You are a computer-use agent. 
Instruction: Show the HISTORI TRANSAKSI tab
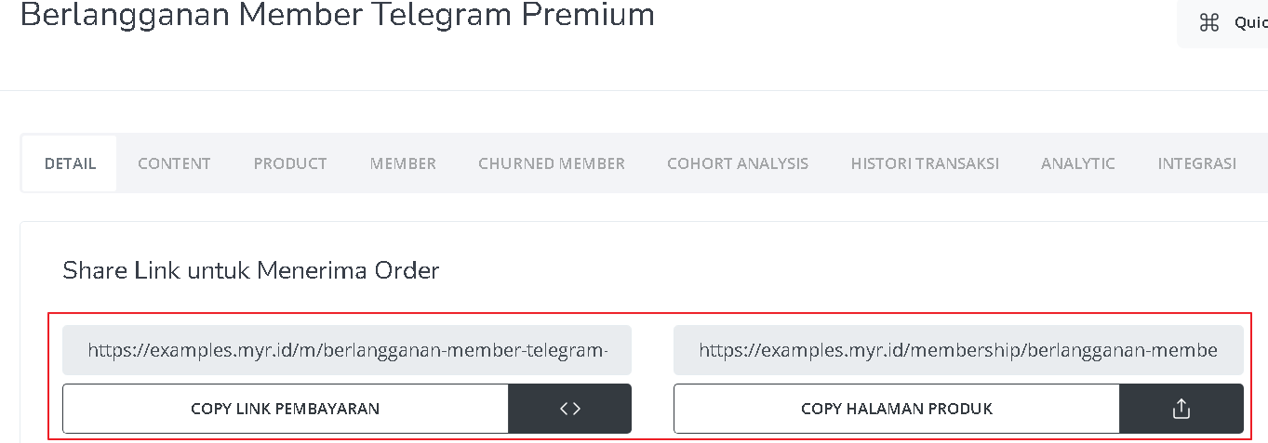click(x=925, y=163)
